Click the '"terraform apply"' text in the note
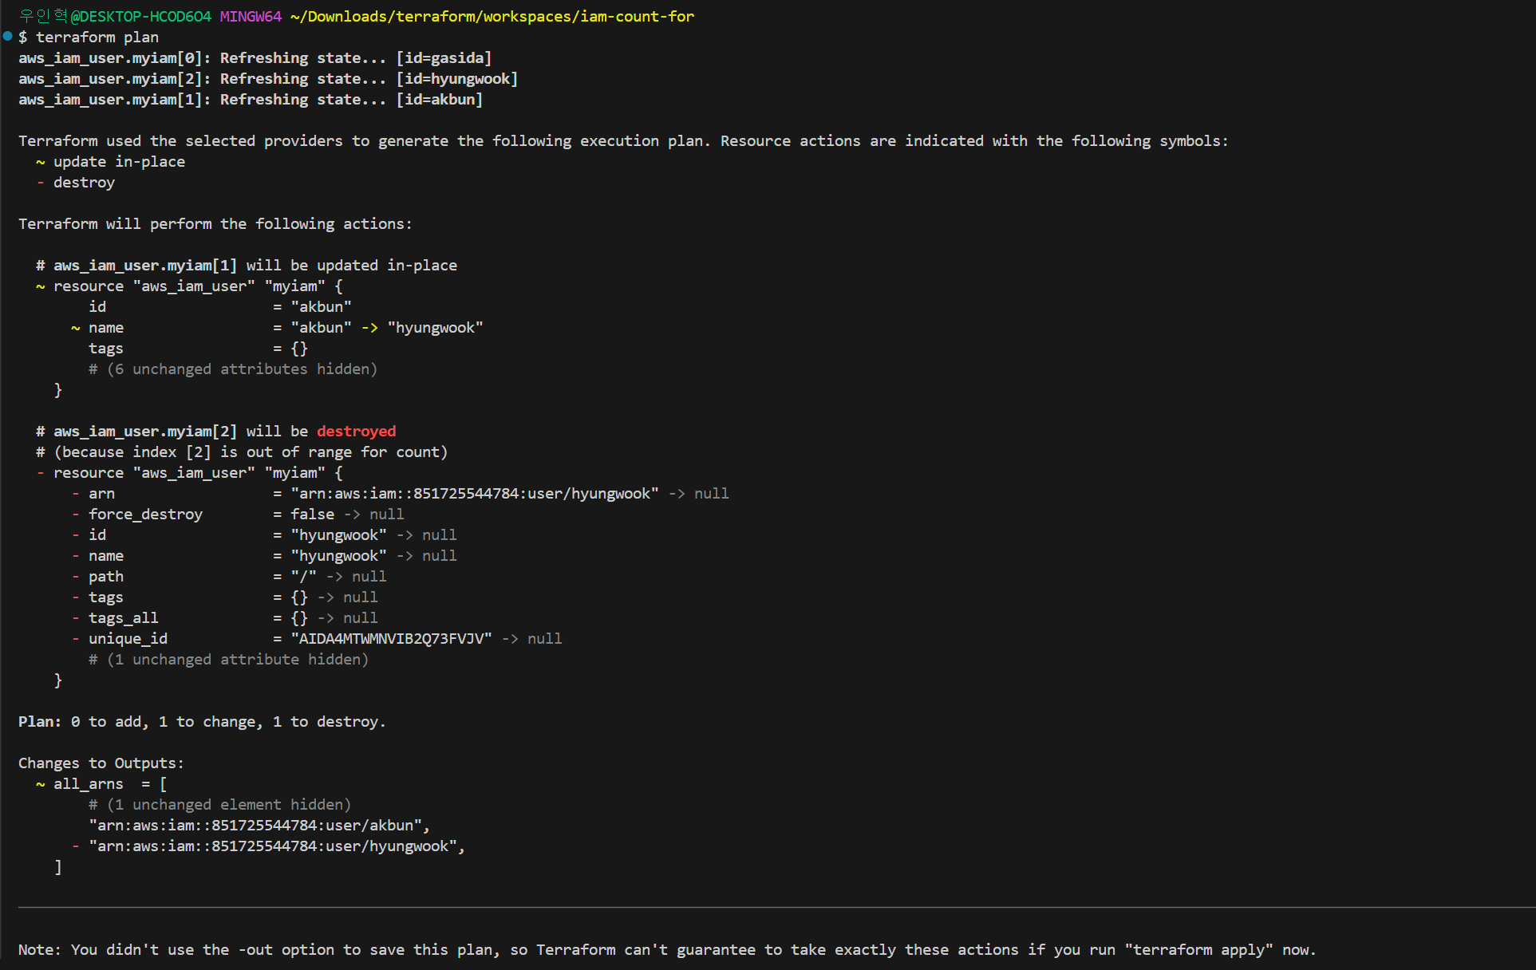The width and height of the screenshot is (1536, 970). tap(1198, 950)
